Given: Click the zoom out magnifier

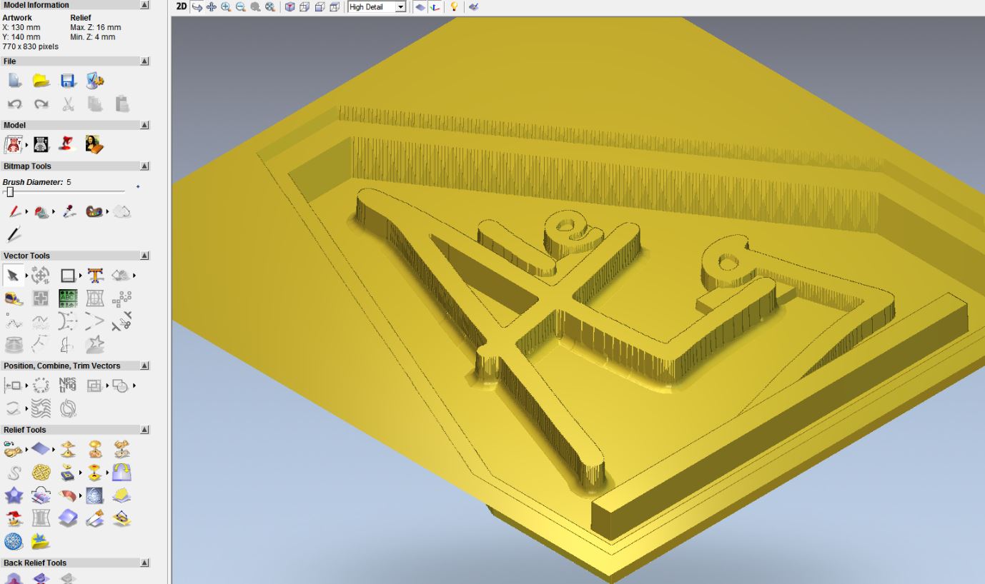Looking at the screenshot, I should pyautogui.click(x=240, y=7).
